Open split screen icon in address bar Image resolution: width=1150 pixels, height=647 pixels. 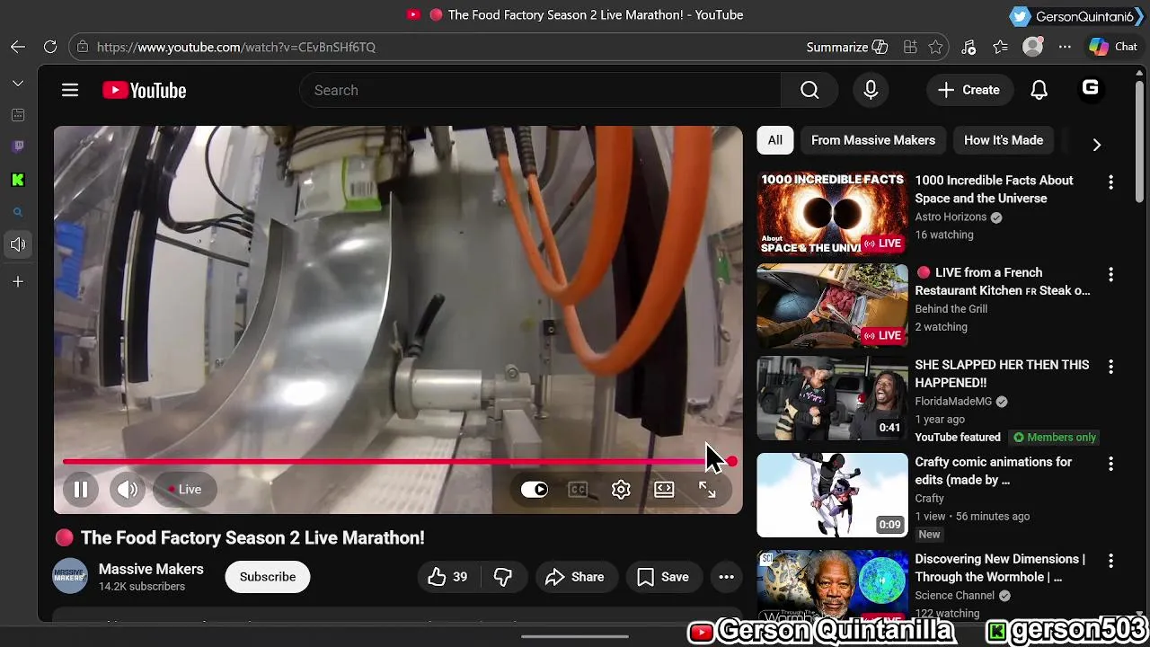pos(910,47)
